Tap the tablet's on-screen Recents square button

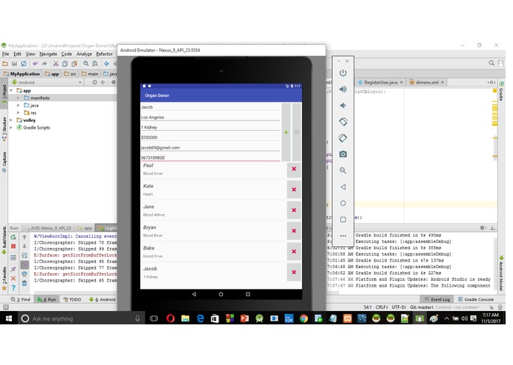pos(248,294)
